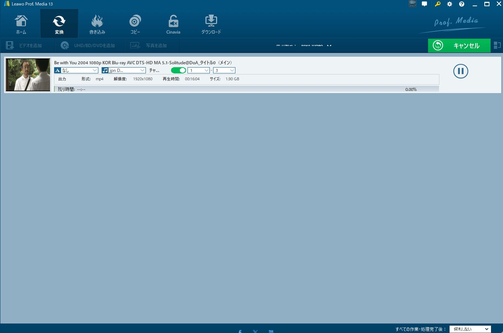Toggle the side panel layout icon
Screen dimensions: 503x333
(x=497, y=45)
